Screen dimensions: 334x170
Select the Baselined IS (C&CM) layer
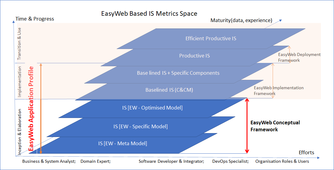click(x=169, y=90)
